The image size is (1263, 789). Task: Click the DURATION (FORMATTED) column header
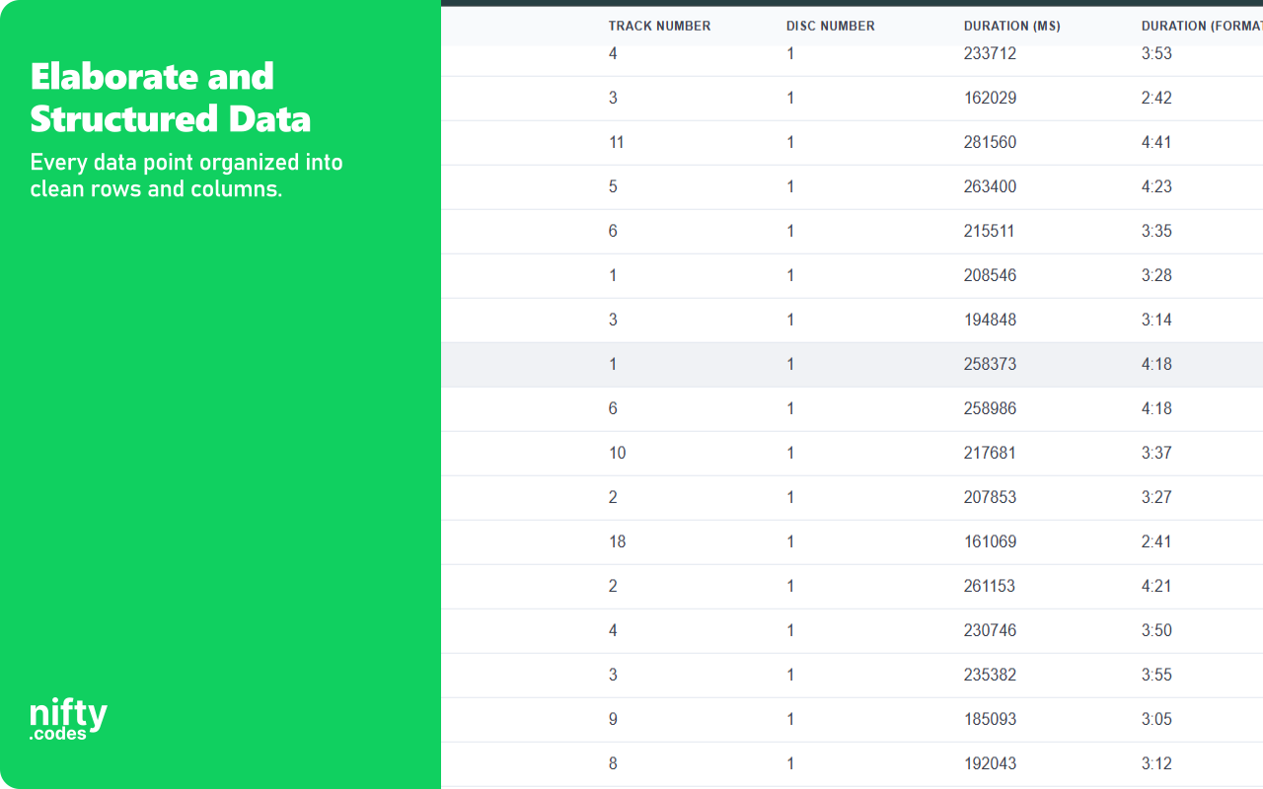tap(1199, 26)
